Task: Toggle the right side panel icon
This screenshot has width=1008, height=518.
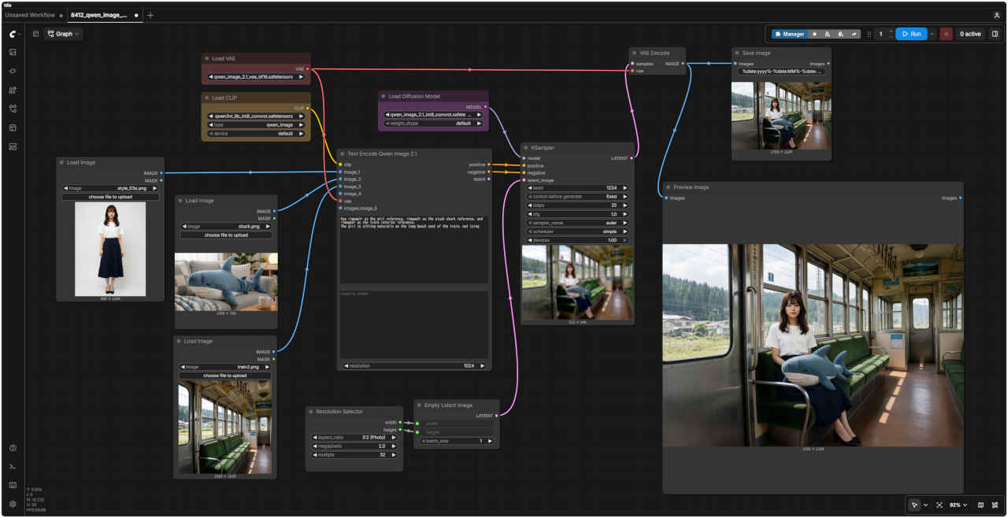Action: 995,34
